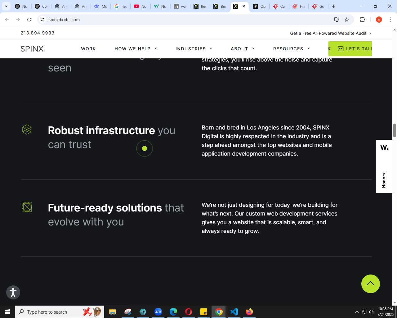Screen dimensions: 397x318
Task: Open the accessibility widget icon
Action: tap(13, 293)
